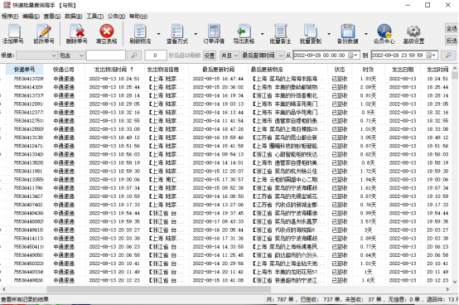Viewport: 459px width, 305px height.
Task: Open the 数据(B) menu
Action: pos(74,17)
